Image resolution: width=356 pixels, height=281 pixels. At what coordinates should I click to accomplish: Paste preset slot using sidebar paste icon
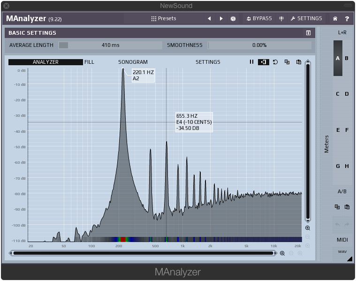click(x=347, y=207)
